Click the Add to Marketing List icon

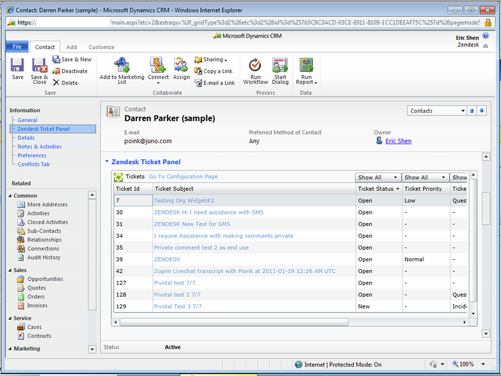point(121,65)
